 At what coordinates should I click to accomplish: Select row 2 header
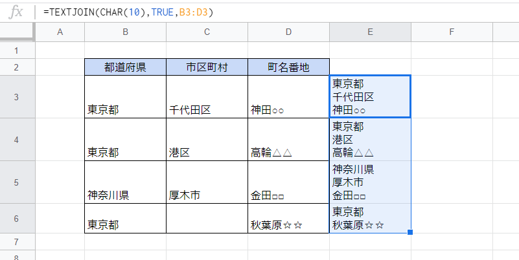pyautogui.click(x=17, y=67)
